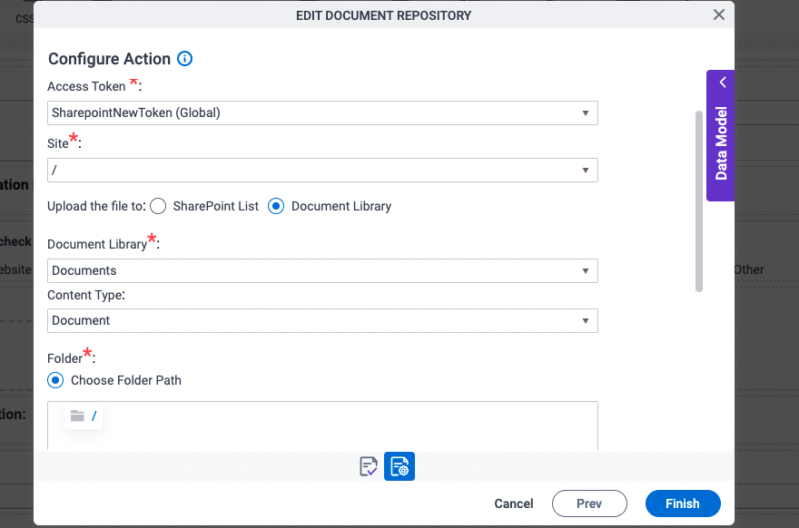Select the root folder path link

pos(94,416)
